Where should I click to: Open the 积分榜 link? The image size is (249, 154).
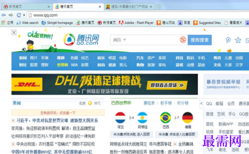click(183, 103)
